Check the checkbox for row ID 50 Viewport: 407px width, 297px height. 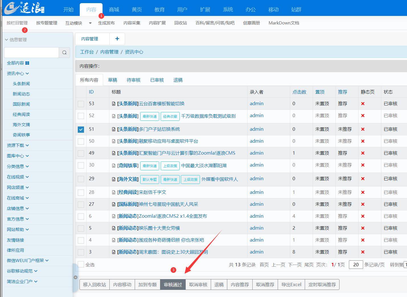click(81, 142)
